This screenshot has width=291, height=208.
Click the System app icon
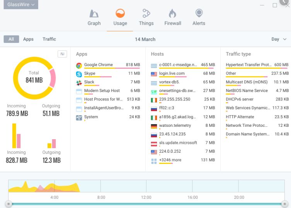point(79,118)
